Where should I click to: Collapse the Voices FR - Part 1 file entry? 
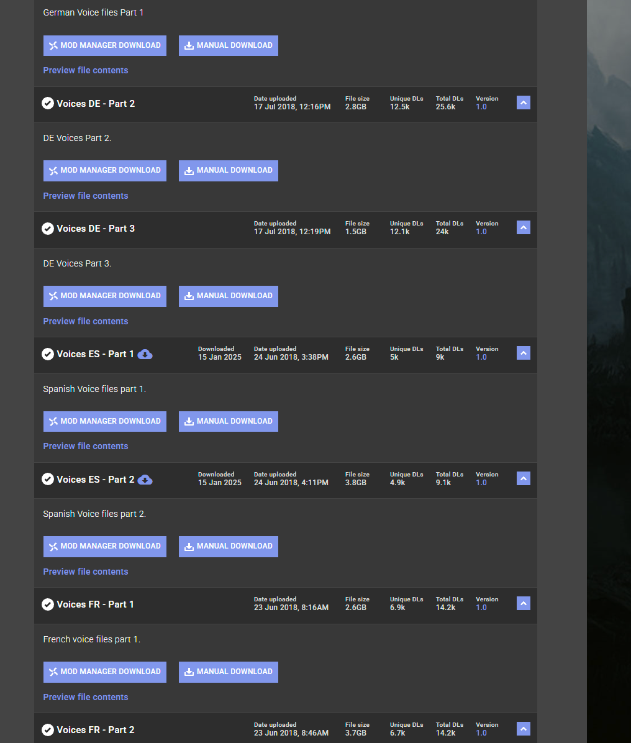point(523,603)
